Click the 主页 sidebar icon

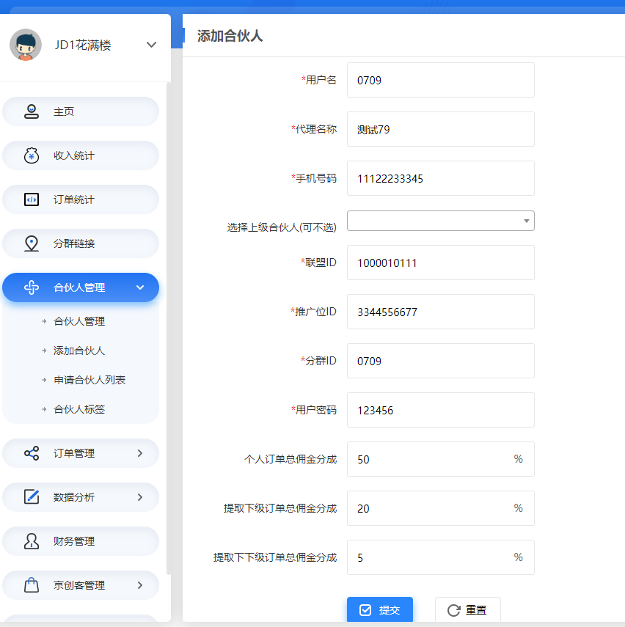point(32,111)
